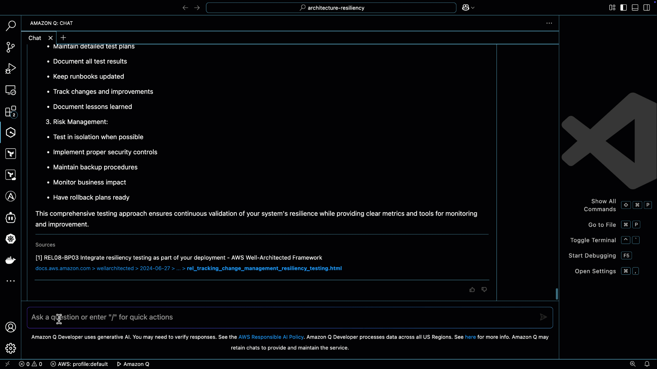Select the Run and Debug icon
The width and height of the screenshot is (657, 369).
pos(11,68)
